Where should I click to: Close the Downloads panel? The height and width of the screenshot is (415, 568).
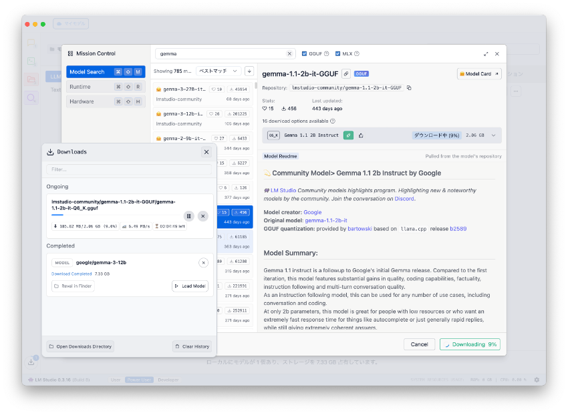click(206, 152)
